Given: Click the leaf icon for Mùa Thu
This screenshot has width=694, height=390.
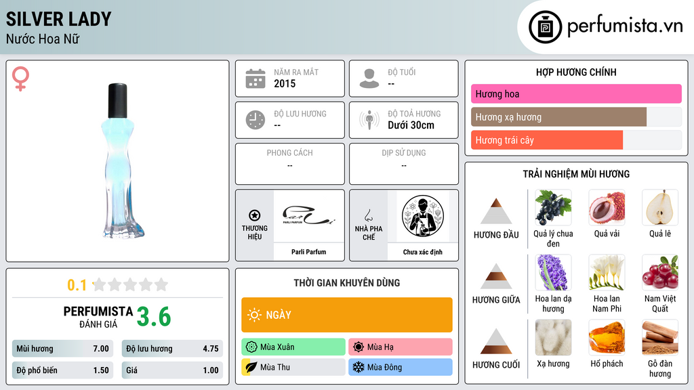Looking at the screenshot, I should [x=251, y=367].
